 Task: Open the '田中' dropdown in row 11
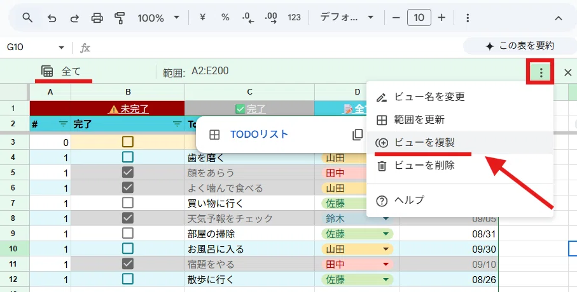(386, 264)
